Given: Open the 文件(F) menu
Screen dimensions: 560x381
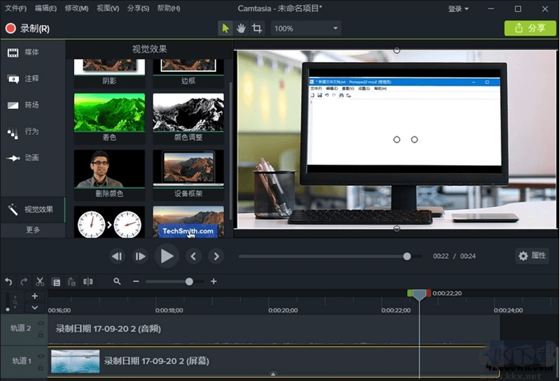Looking at the screenshot, I should [15, 9].
